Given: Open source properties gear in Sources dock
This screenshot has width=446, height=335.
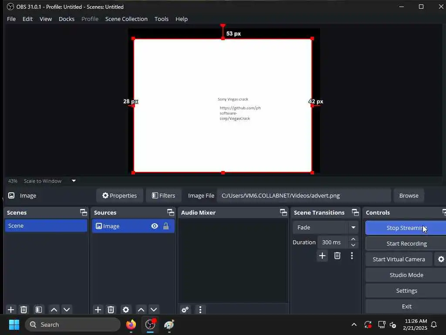Looking at the screenshot, I should [126, 309].
